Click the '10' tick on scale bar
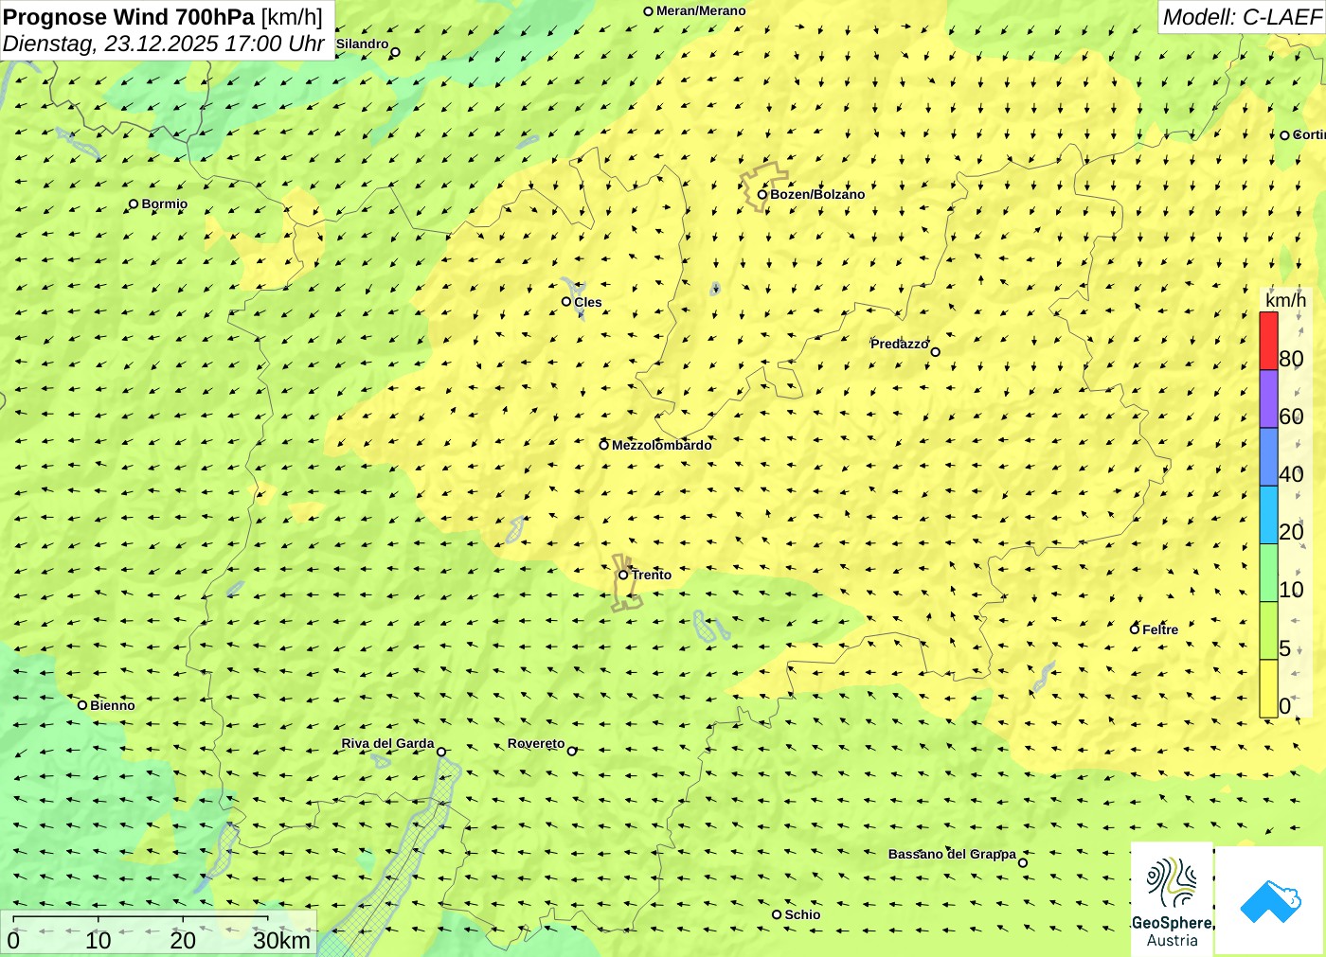This screenshot has width=1326, height=957. (x=99, y=940)
